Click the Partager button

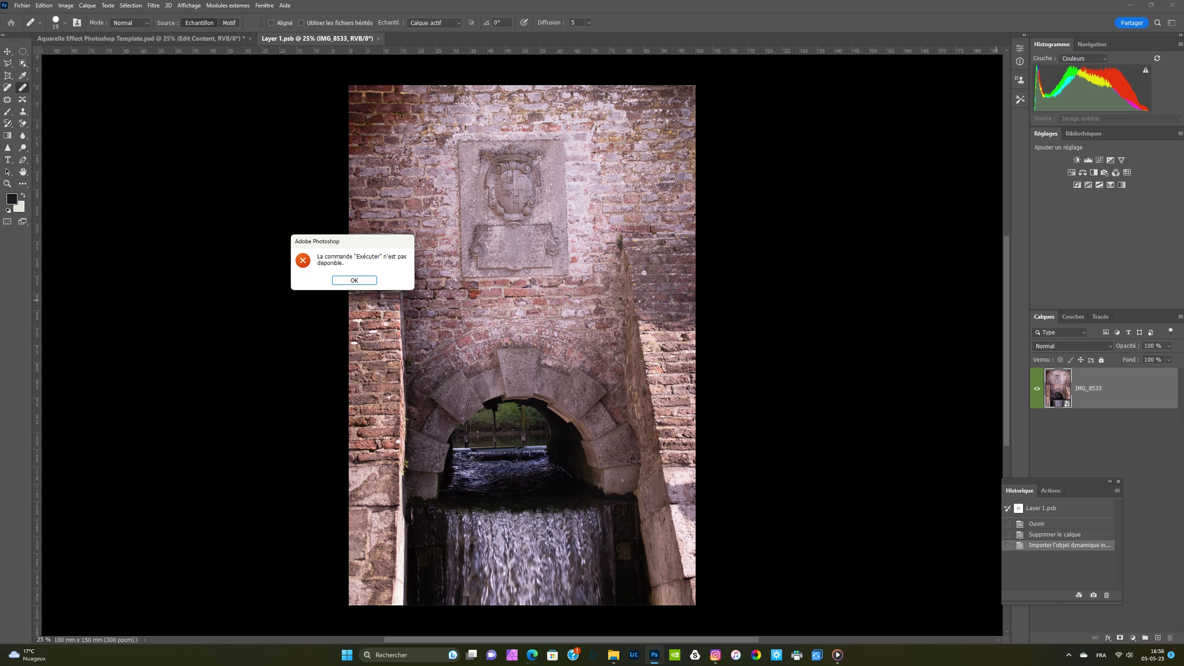click(x=1131, y=23)
